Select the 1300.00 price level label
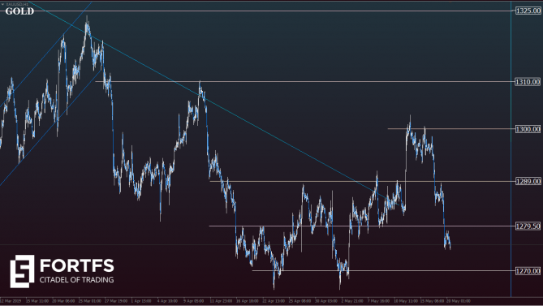Image resolution: width=543 pixels, height=306 pixels. coord(528,129)
